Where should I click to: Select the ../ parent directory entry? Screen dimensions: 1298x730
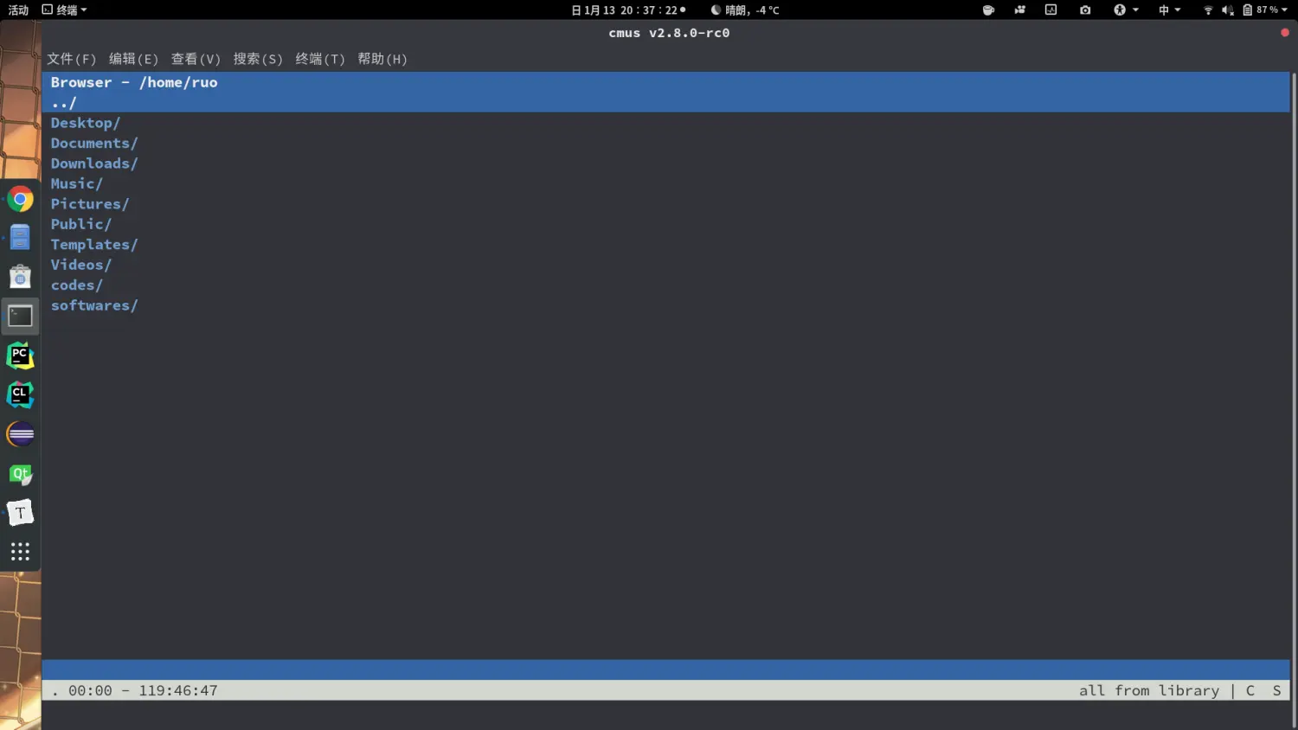pyautogui.click(x=665, y=103)
